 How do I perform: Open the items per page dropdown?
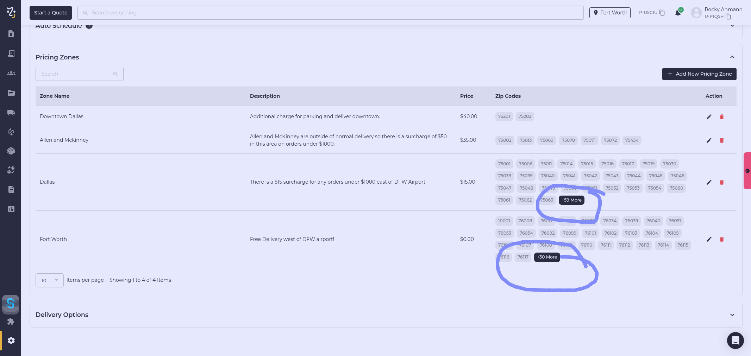click(x=49, y=280)
